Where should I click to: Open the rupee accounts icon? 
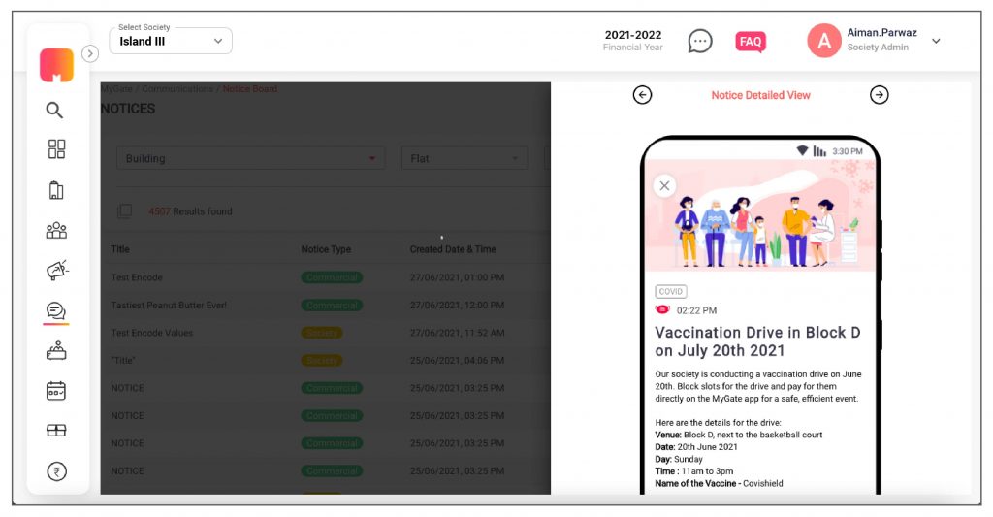56,471
